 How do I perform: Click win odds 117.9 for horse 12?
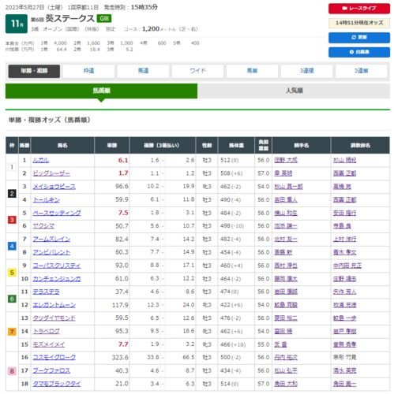(x=120, y=305)
